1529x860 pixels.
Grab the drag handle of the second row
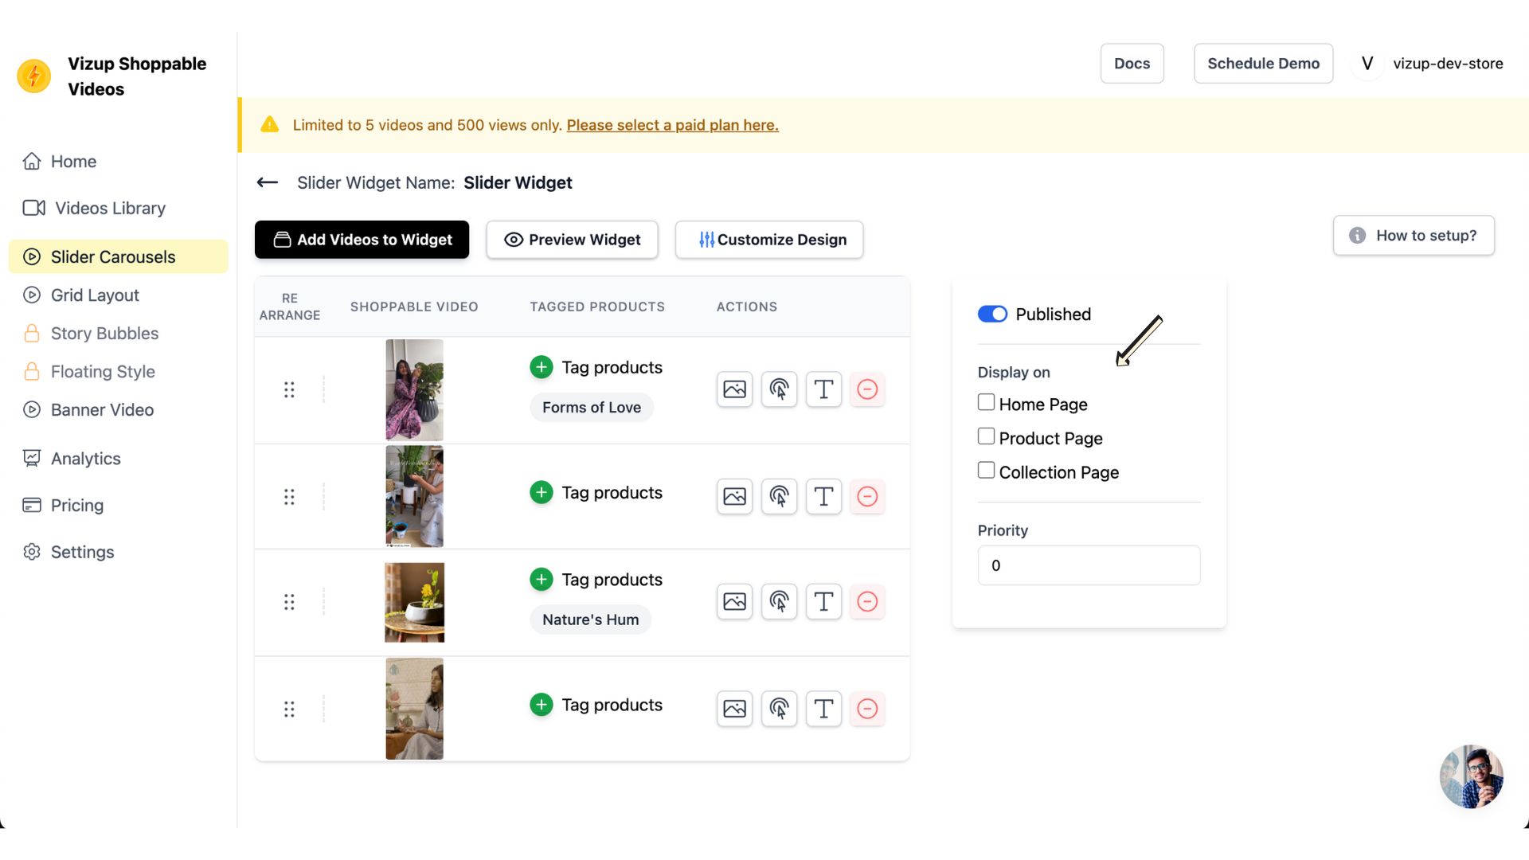coord(289,497)
